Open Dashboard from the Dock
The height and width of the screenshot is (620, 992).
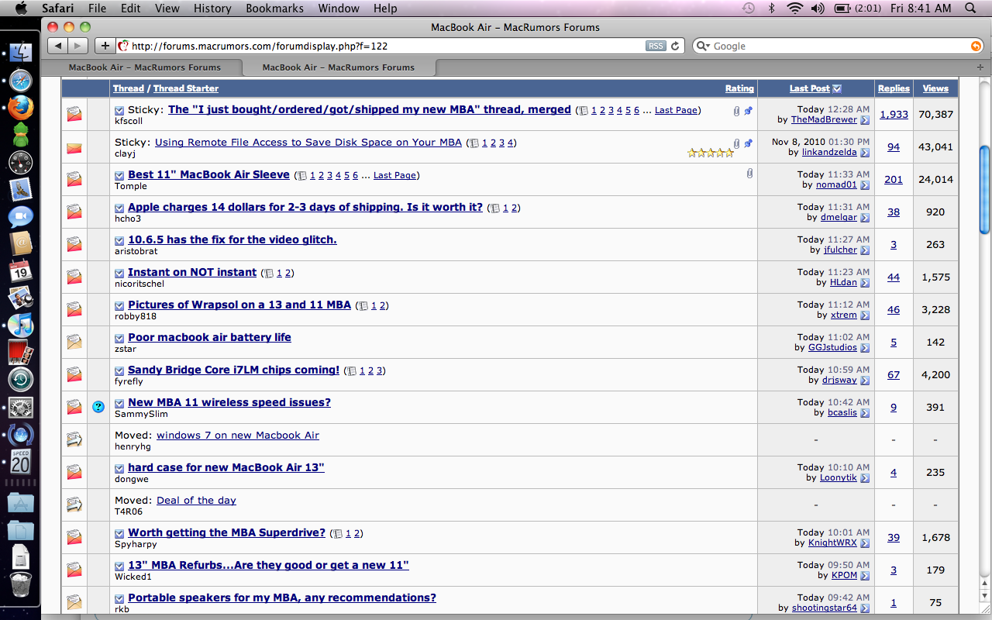(21, 162)
